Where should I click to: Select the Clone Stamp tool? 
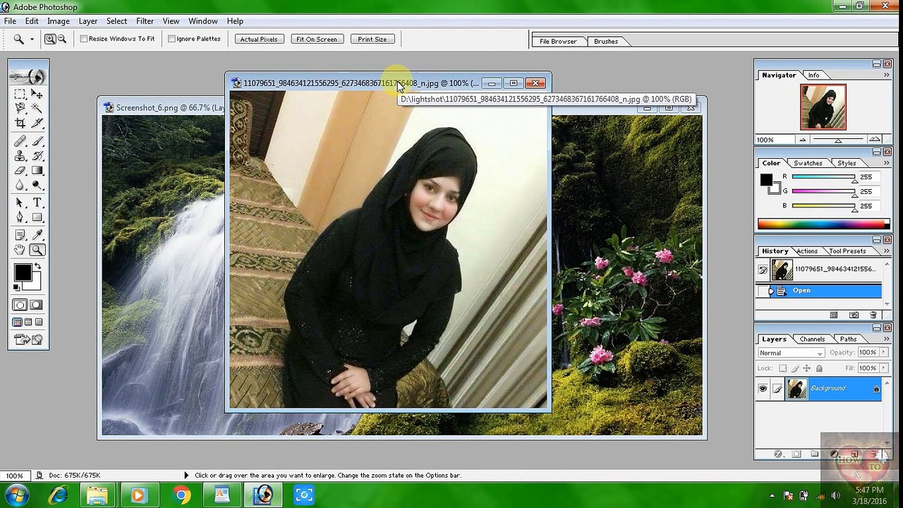click(20, 156)
